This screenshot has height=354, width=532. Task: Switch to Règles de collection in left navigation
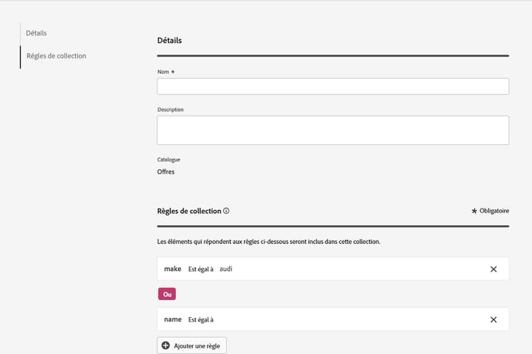tap(56, 55)
